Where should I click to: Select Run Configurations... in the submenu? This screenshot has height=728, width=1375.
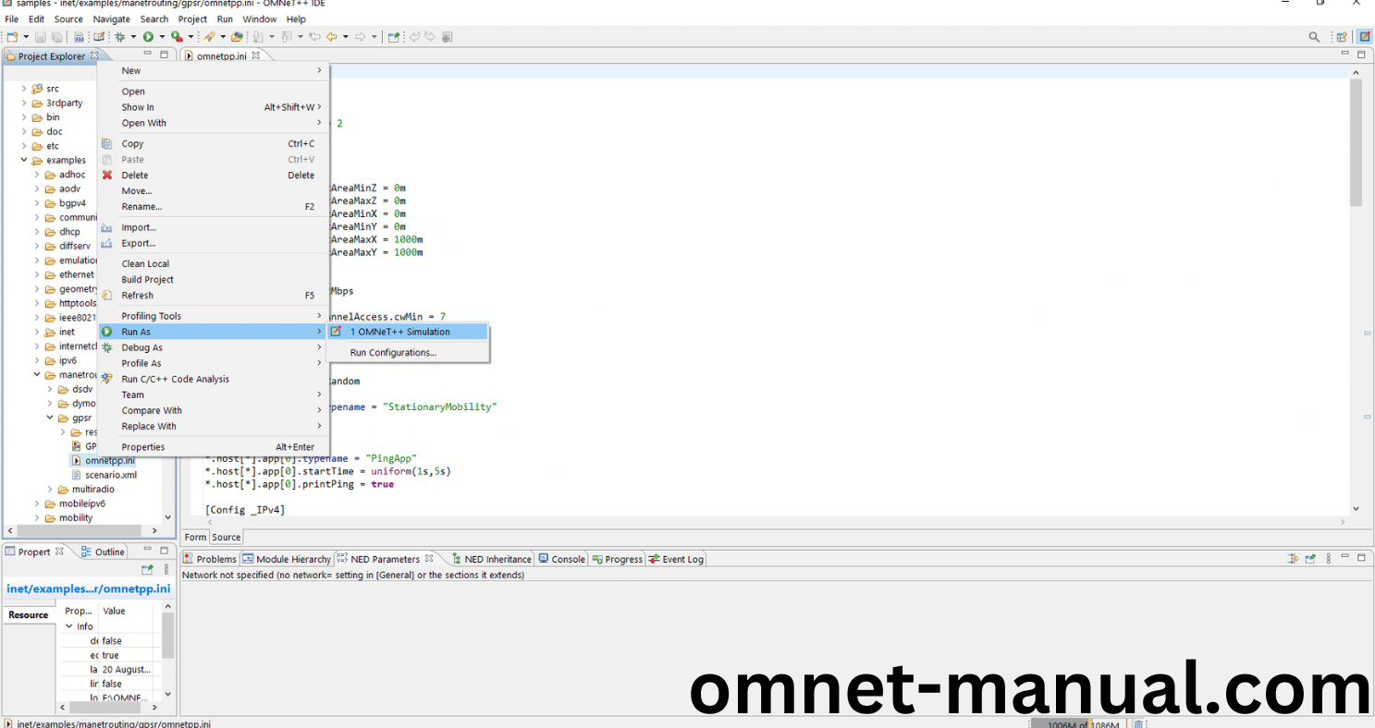coord(393,352)
